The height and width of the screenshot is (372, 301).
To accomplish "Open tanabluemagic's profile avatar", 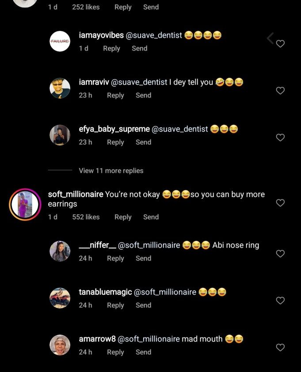I will coord(60,298).
